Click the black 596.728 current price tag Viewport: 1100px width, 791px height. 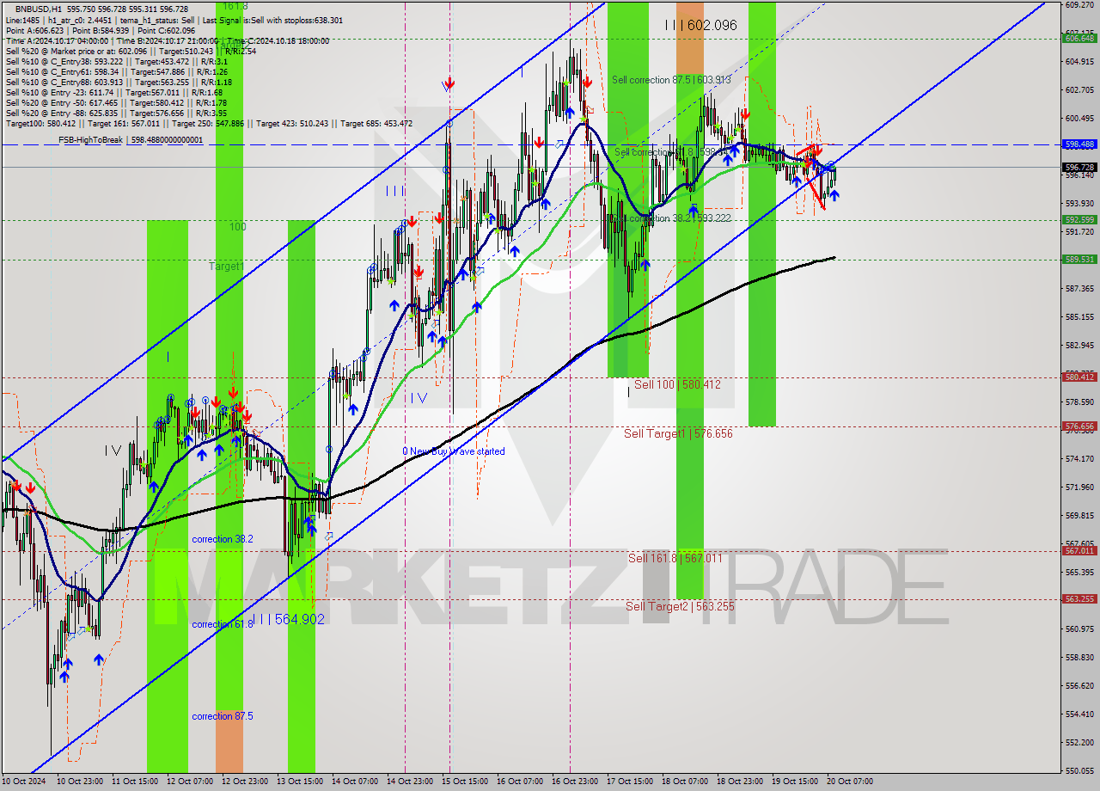tap(1079, 167)
